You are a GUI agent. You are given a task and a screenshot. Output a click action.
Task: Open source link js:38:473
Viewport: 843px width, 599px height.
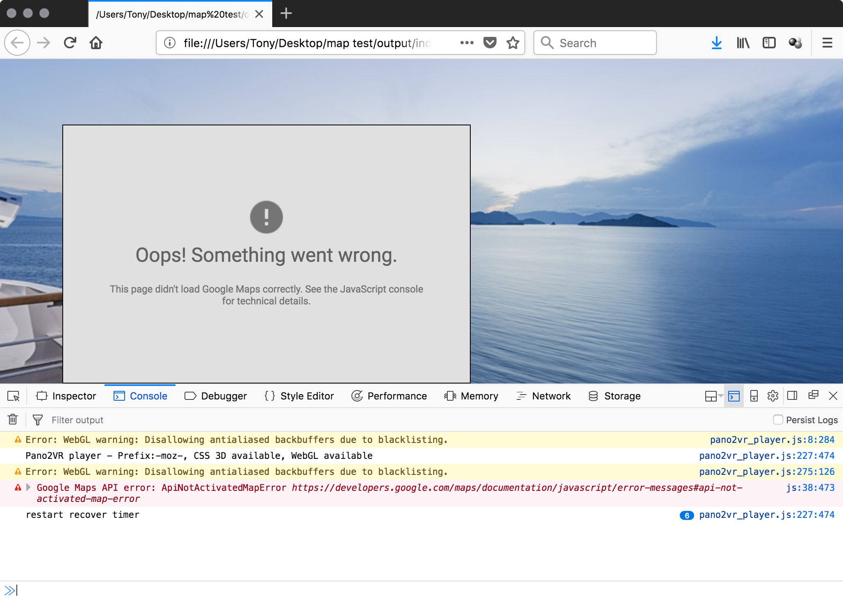(810, 488)
